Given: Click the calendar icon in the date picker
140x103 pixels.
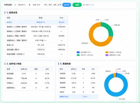Looking at the screenshot, I should click(15, 5).
